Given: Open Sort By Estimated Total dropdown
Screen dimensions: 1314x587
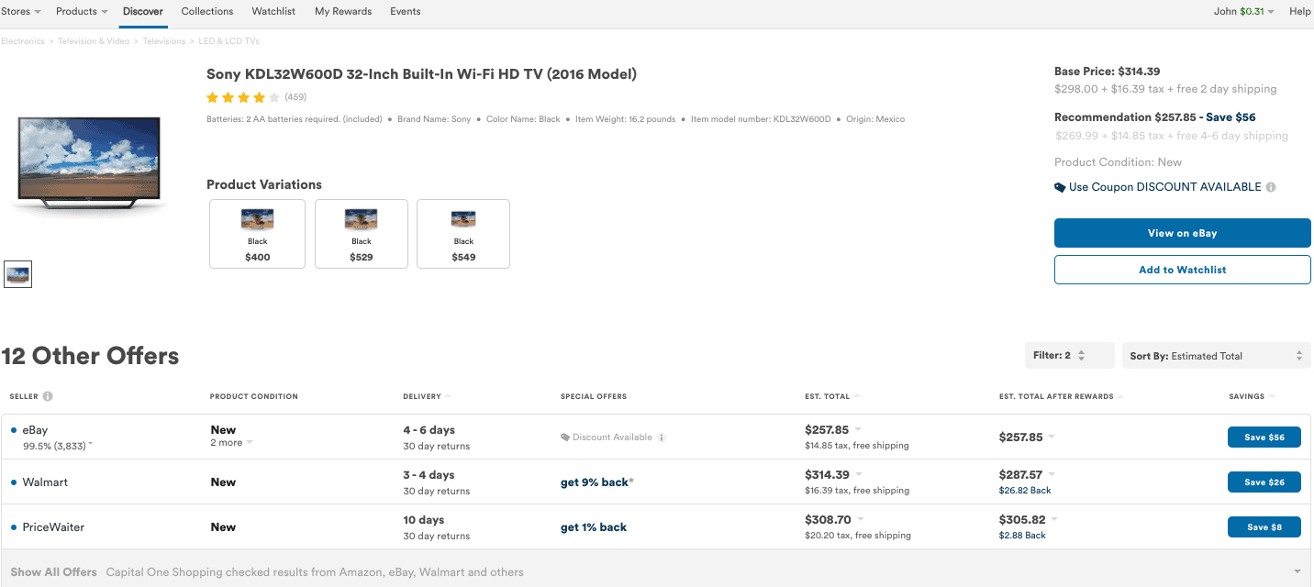Looking at the screenshot, I should pyautogui.click(x=1216, y=356).
